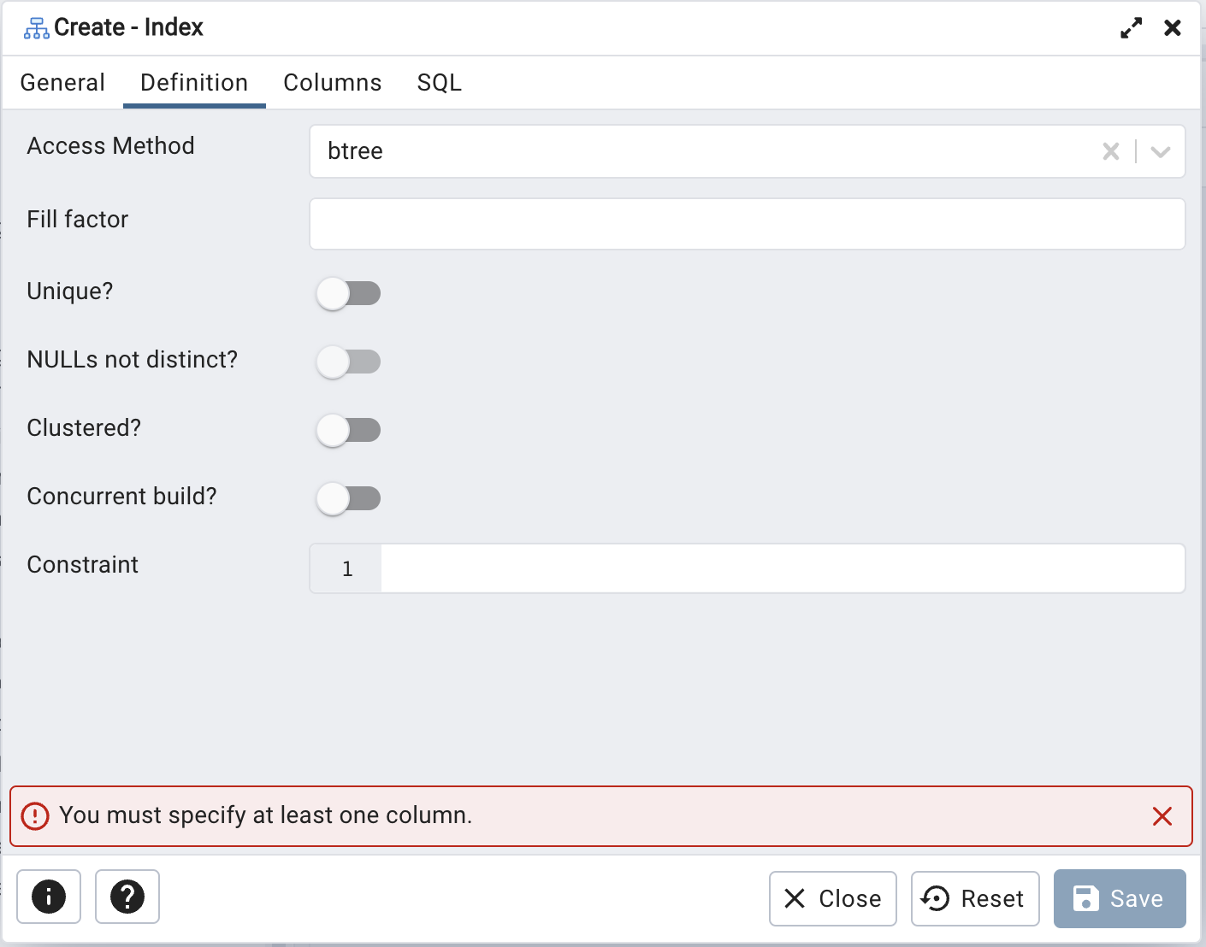Click the info icon button
This screenshot has width=1206, height=947.
coord(49,897)
